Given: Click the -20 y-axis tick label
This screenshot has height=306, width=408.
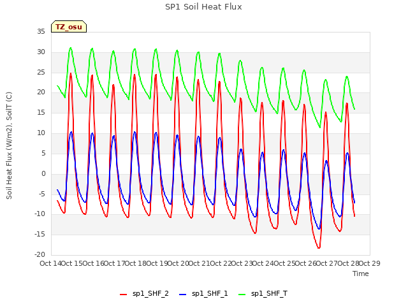Looking at the screenshot, I should point(40,255).
